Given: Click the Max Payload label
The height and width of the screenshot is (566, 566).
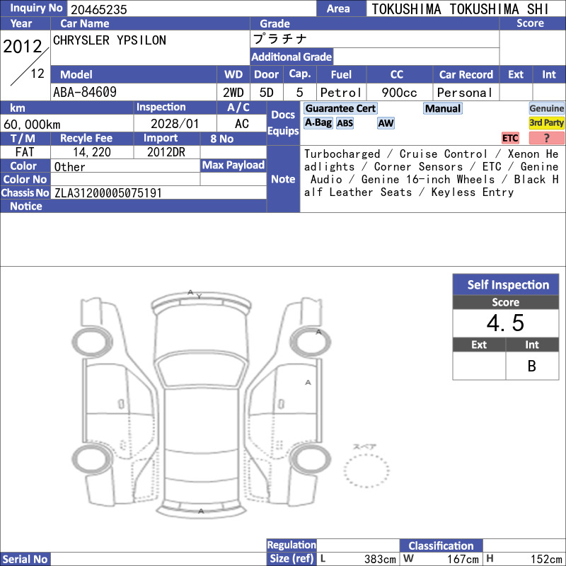Looking at the screenshot, I should pyautogui.click(x=233, y=165).
